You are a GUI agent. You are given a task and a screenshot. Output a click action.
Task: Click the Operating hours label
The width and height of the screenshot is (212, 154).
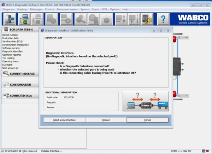11,61
